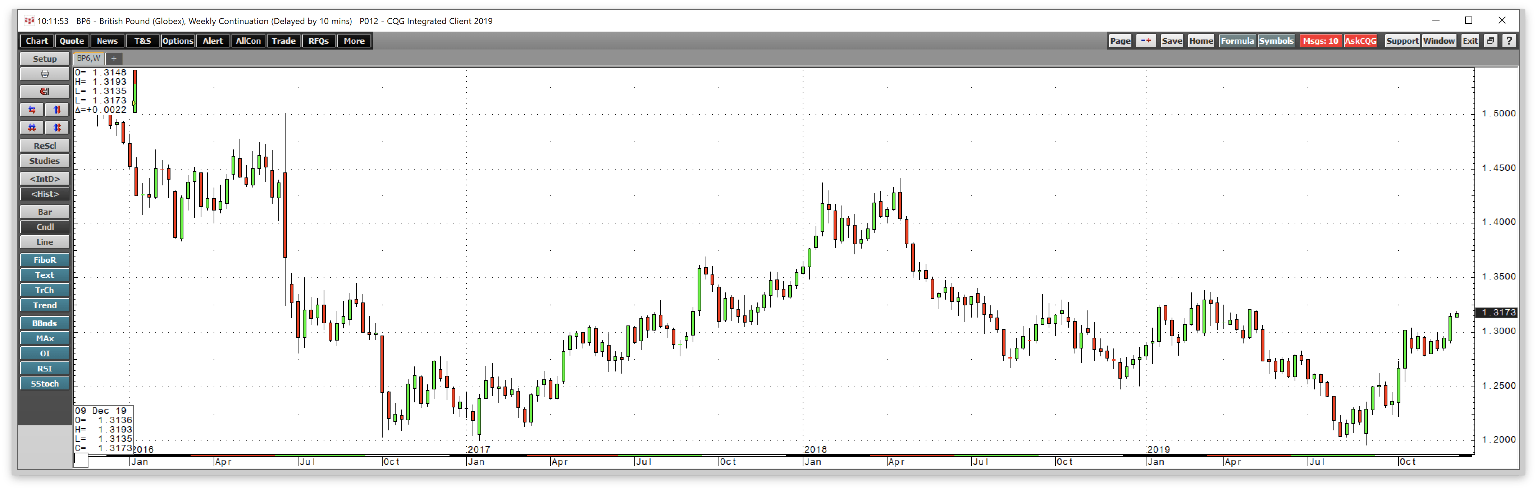Open the Quote window button

72,41
